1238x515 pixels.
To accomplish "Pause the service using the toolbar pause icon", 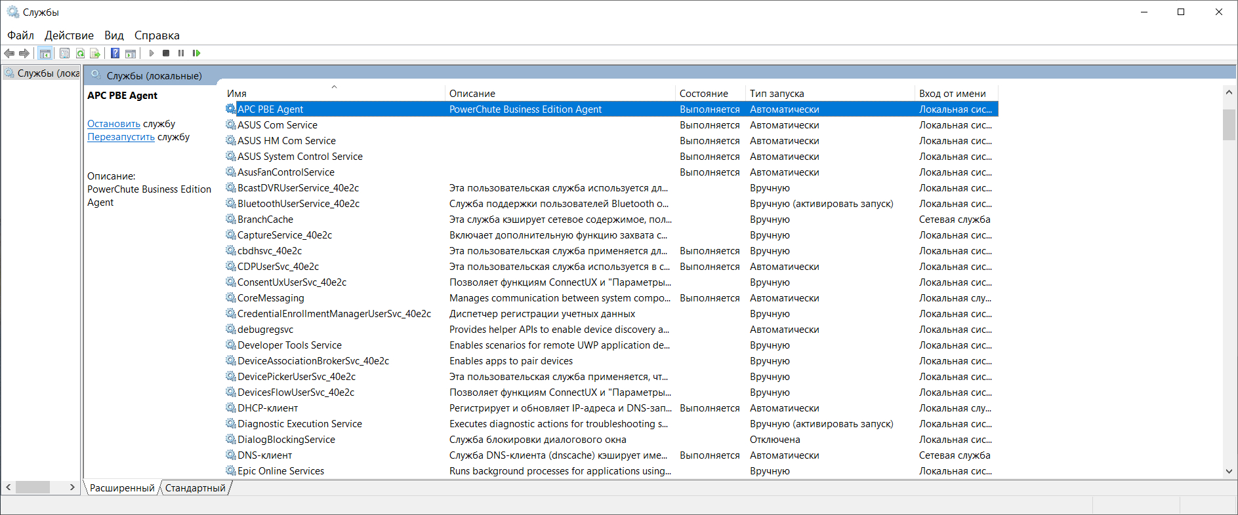I will 181,53.
